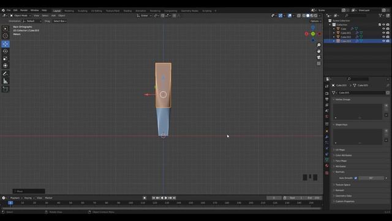Open the Object Mode dropdown
Screen dimensions: 392x221
coord(20,15)
